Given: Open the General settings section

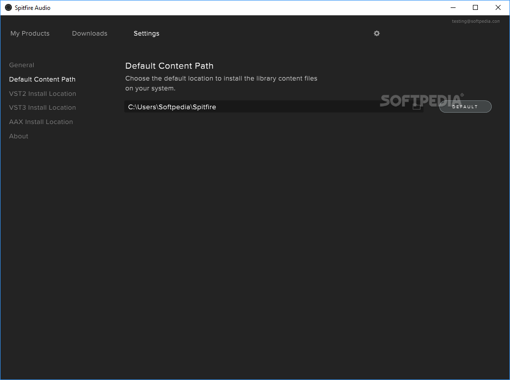Looking at the screenshot, I should [21, 65].
